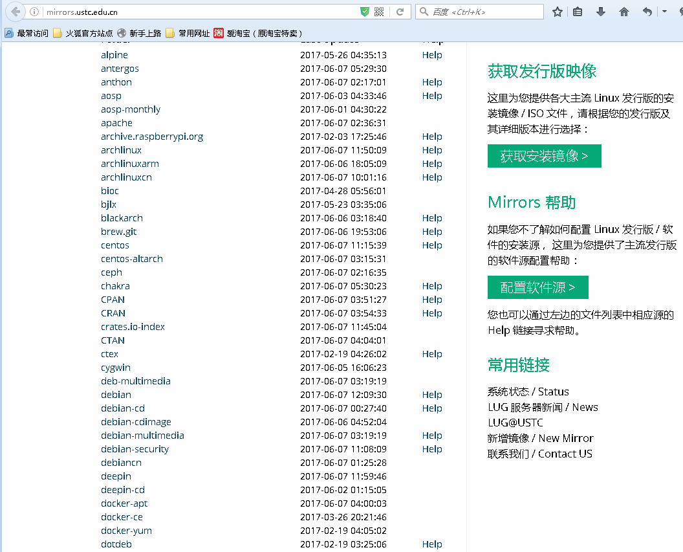Open the apache mirror link

point(116,123)
